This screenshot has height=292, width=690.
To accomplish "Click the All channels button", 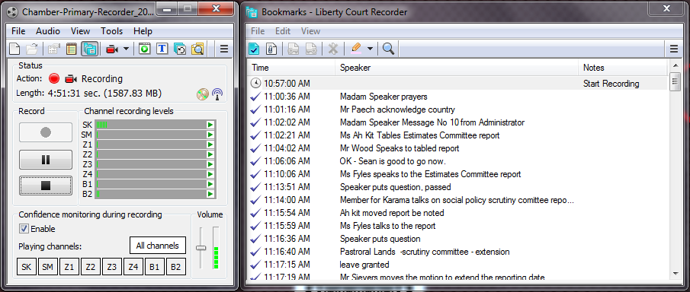I will click(158, 246).
